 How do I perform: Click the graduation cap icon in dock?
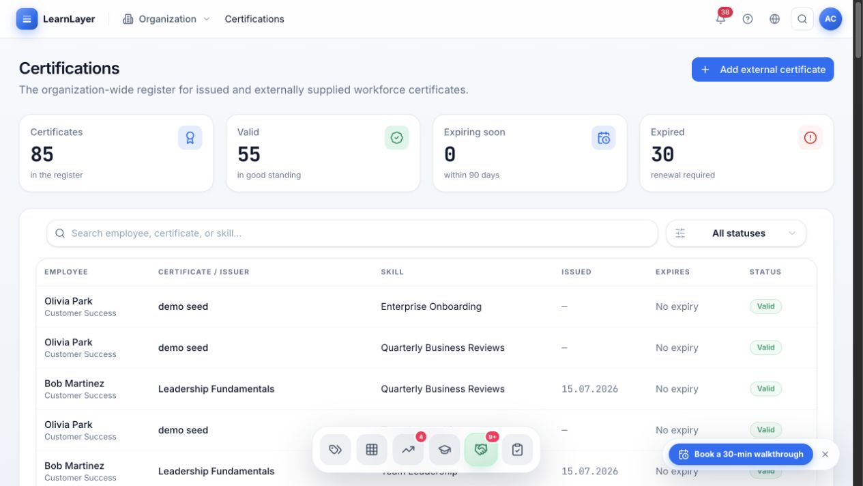[x=445, y=450]
